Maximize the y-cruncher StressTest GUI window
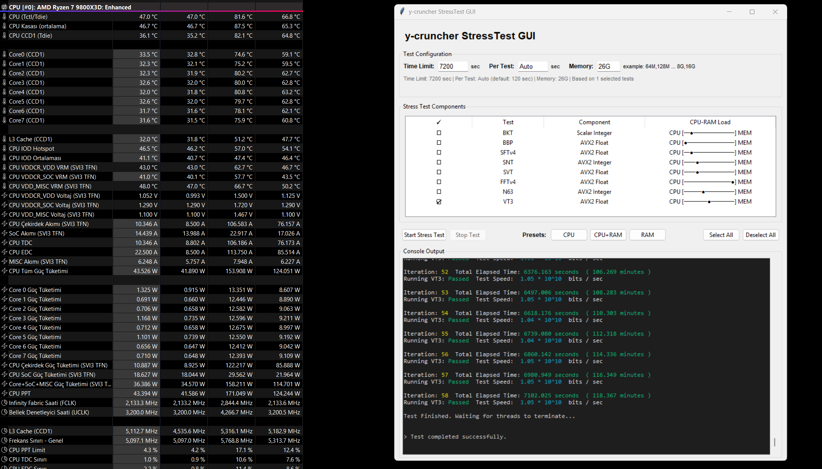Viewport: 822px width, 469px height. [x=752, y=12]
